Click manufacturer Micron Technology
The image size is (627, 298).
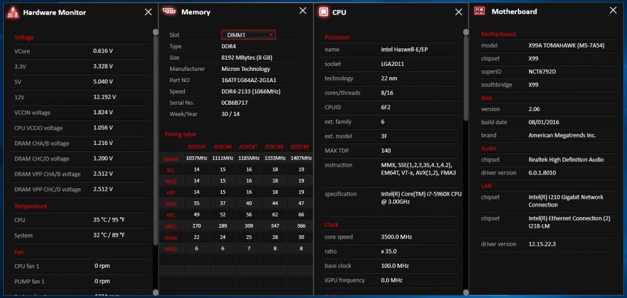pos(246,69)
